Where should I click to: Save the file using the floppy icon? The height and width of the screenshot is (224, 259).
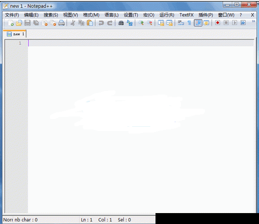coord(28,23)
